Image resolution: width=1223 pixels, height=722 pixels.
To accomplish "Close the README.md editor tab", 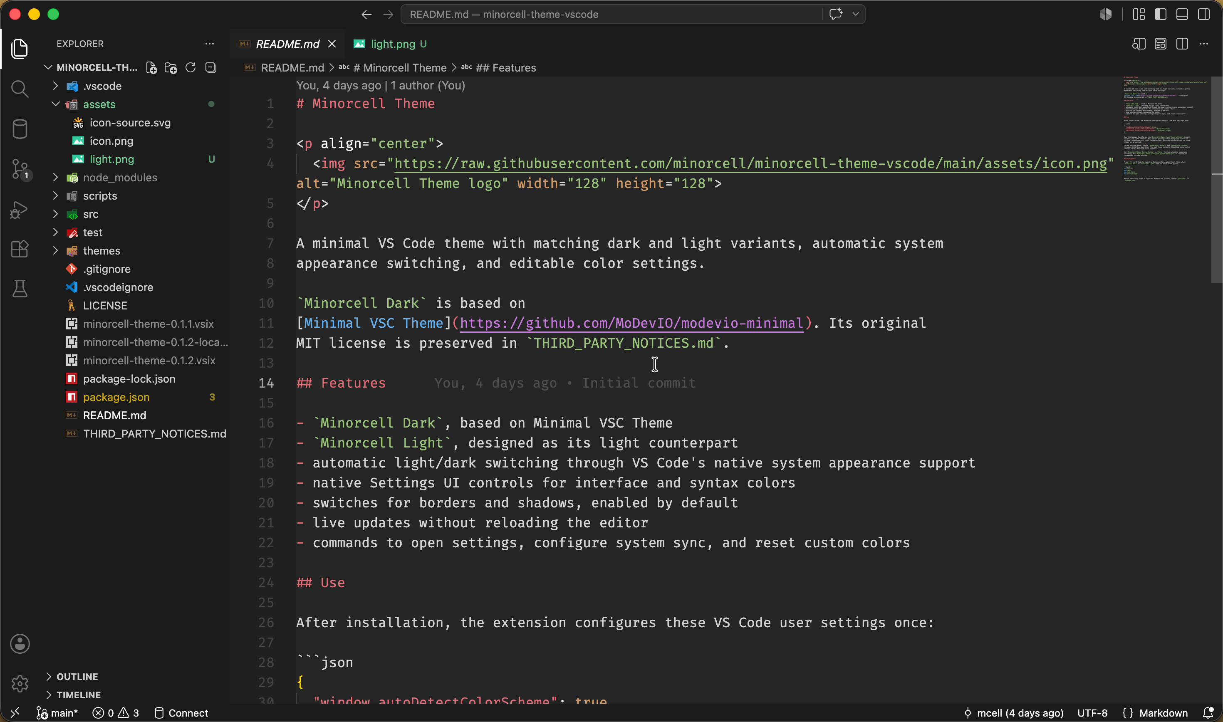I will coord(332,44).
